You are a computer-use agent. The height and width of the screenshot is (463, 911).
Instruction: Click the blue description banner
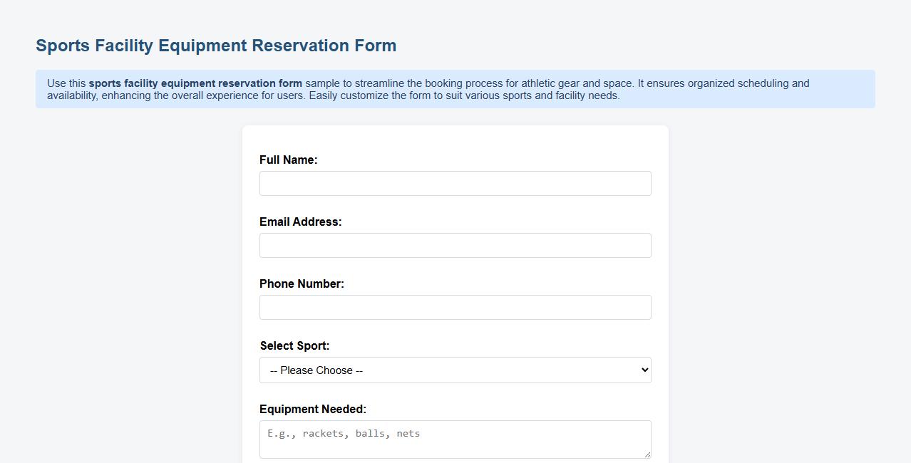pos(455,89)
